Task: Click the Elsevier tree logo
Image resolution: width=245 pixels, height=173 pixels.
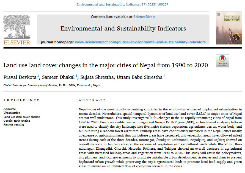Action: coord(17,26)
